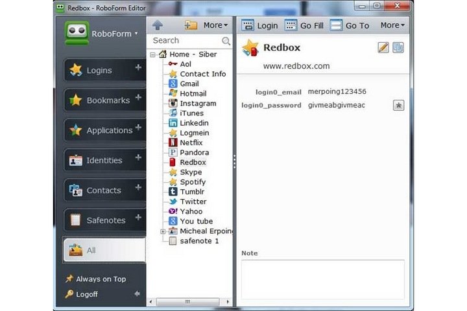Click the login0_email value merpoing123456
Screen dimensions: 467x311
pyautogui.click(x=337, y=91)
